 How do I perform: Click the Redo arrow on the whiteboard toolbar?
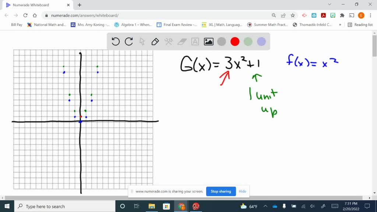coord(128,42)
